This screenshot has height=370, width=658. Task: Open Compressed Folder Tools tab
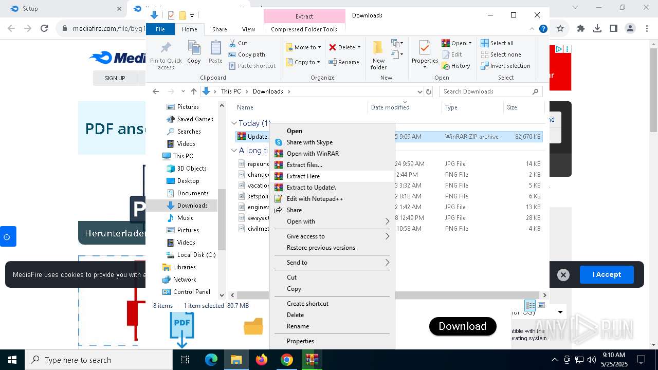tap(304, 29)
